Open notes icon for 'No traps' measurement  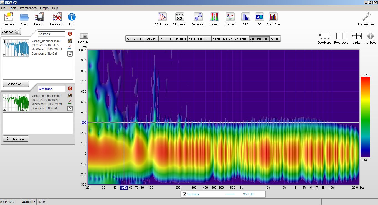point(70,54)
